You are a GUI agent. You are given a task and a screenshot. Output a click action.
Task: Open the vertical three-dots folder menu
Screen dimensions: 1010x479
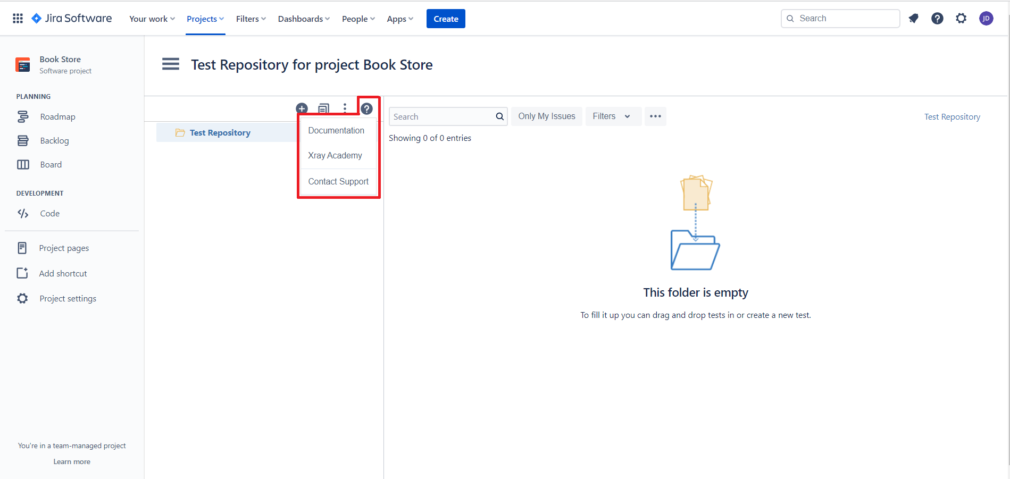click(x=345, y=108)
